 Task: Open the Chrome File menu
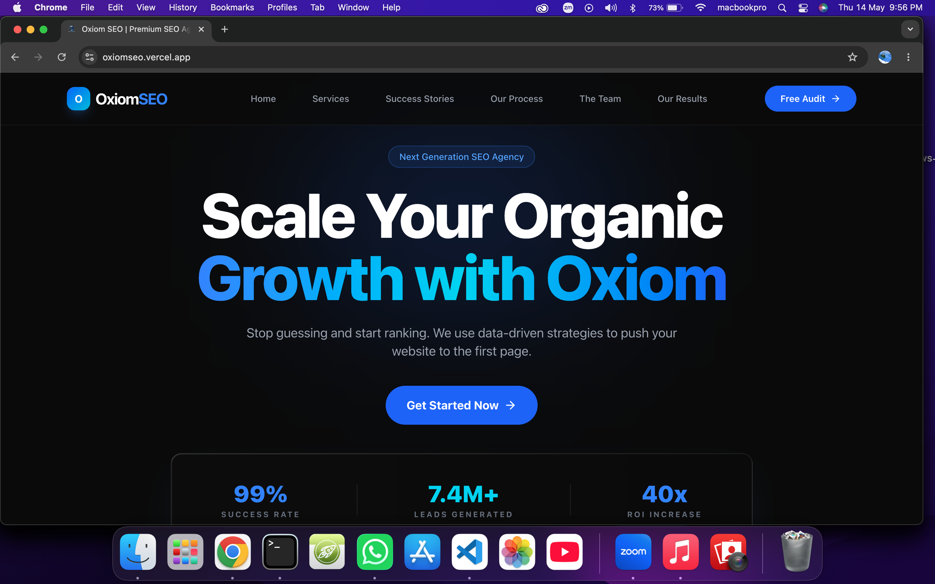(x=87, y=8)
